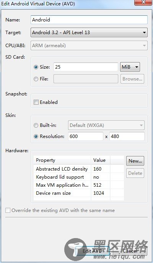Close the Edit AVD dialog window
The height and width of the screenshot is (263, 153).
point(143,2)
